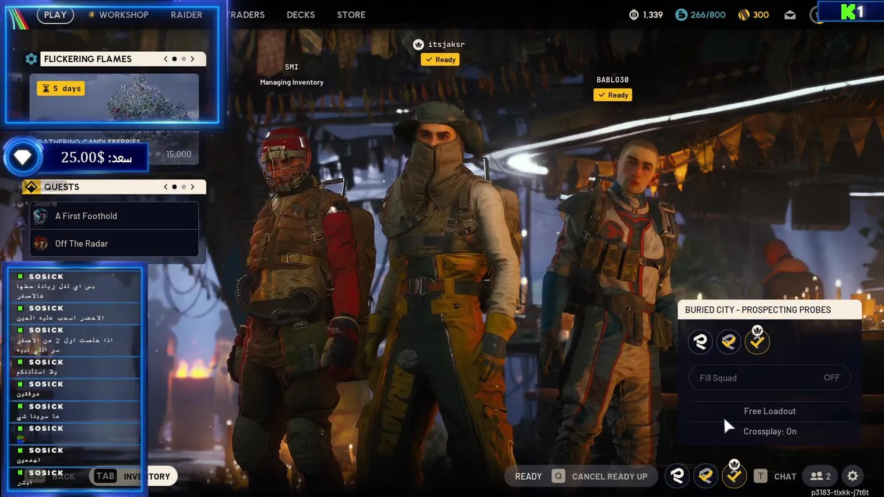Click player name SMI
This screenshot has height=497, width=884.
291,67
